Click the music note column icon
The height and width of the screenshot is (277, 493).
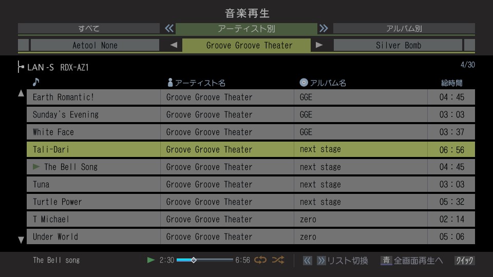pyautogui.click(x=35, y=82)
